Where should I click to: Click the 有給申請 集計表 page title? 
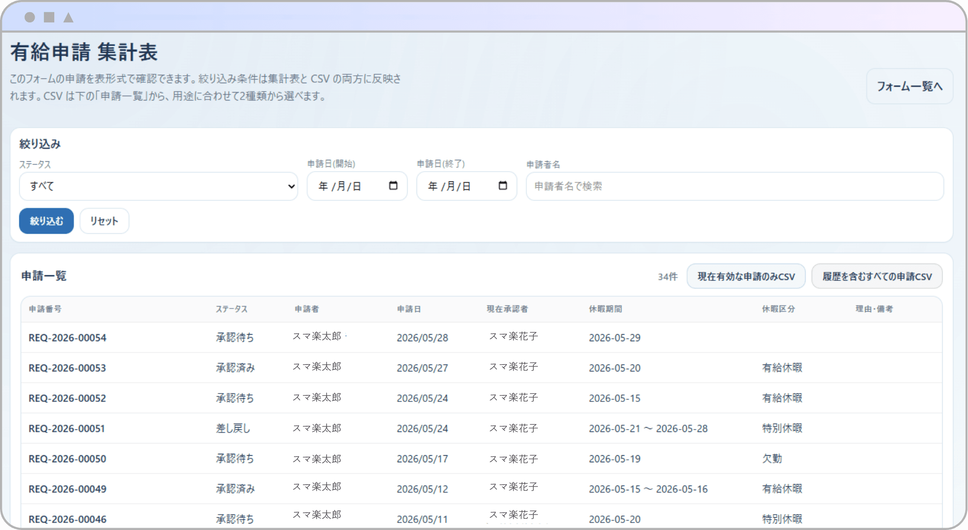click(x=84, y=52)
